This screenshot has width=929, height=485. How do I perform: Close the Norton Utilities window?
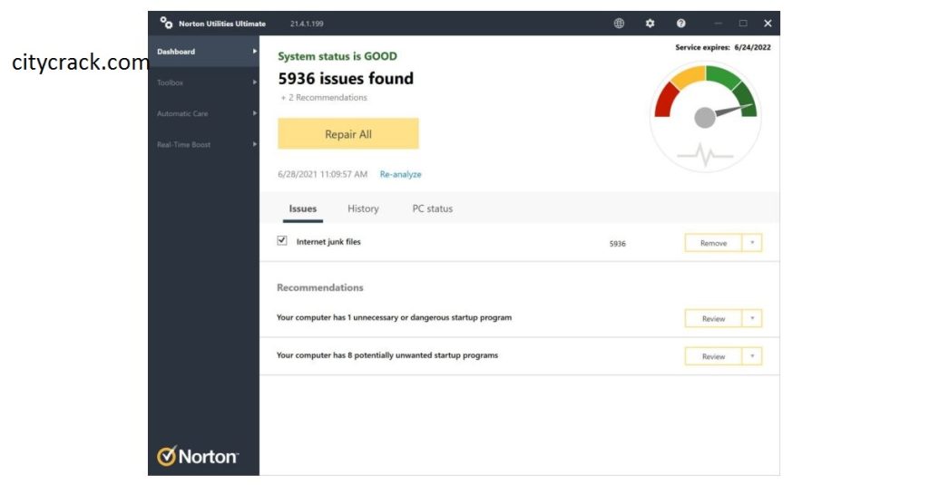point(768,23)
